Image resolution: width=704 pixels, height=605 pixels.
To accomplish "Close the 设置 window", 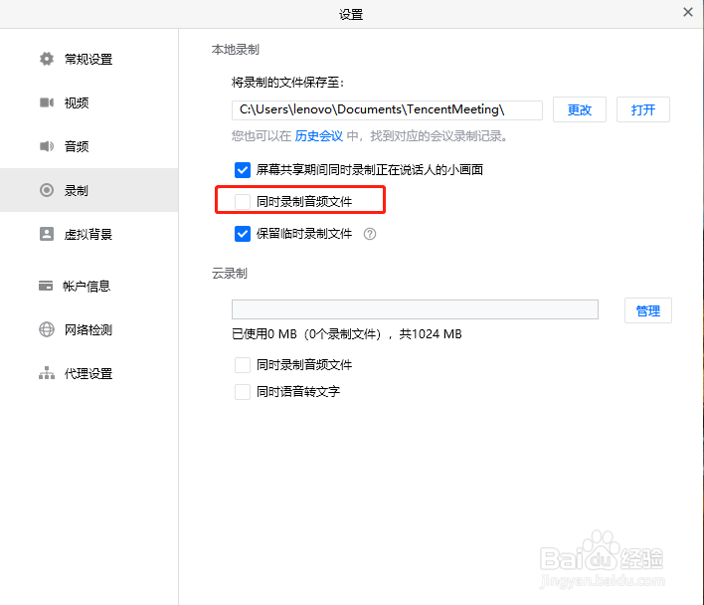I will (x=688, y=12).
